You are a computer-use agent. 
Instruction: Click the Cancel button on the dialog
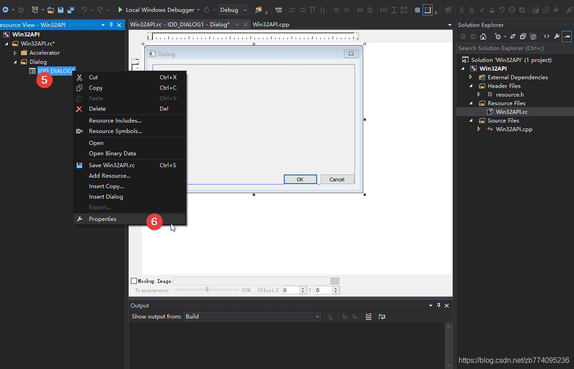pos(337,179)
